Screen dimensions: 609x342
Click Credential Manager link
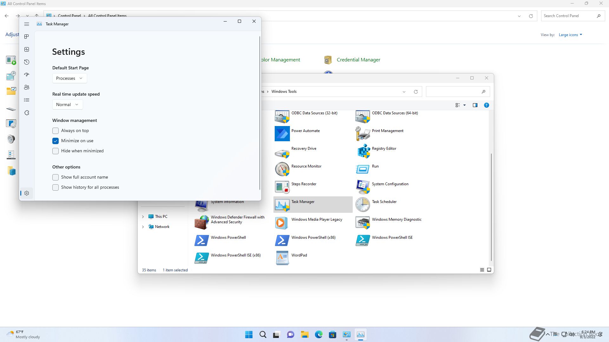(358, 60)
